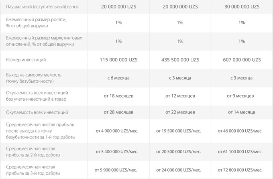This screenshot has height=179, width=273.
Task: Select the 30 000 000 UZS entry fee cell
Action: click(x=241, y=8)
